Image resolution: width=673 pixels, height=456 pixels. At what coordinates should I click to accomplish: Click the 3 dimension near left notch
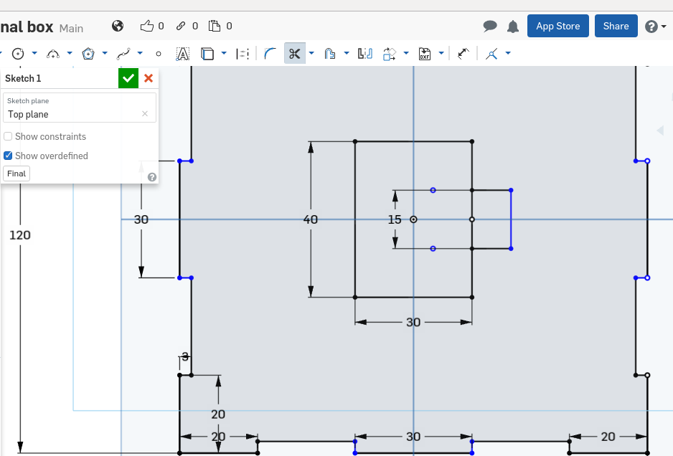(x=185, y=356)
